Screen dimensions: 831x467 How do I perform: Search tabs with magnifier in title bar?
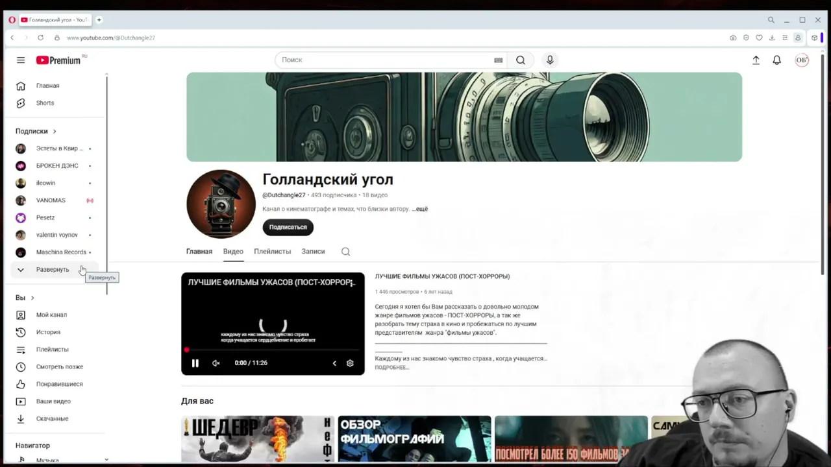tap(771, 20)
